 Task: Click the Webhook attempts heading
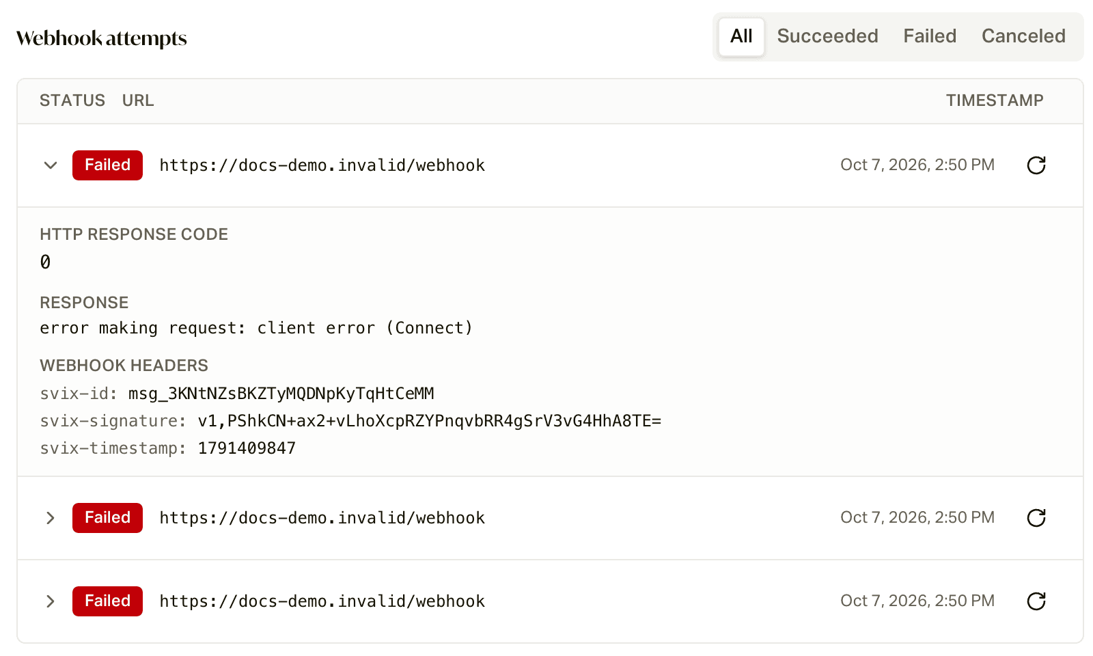click(102, 38)
